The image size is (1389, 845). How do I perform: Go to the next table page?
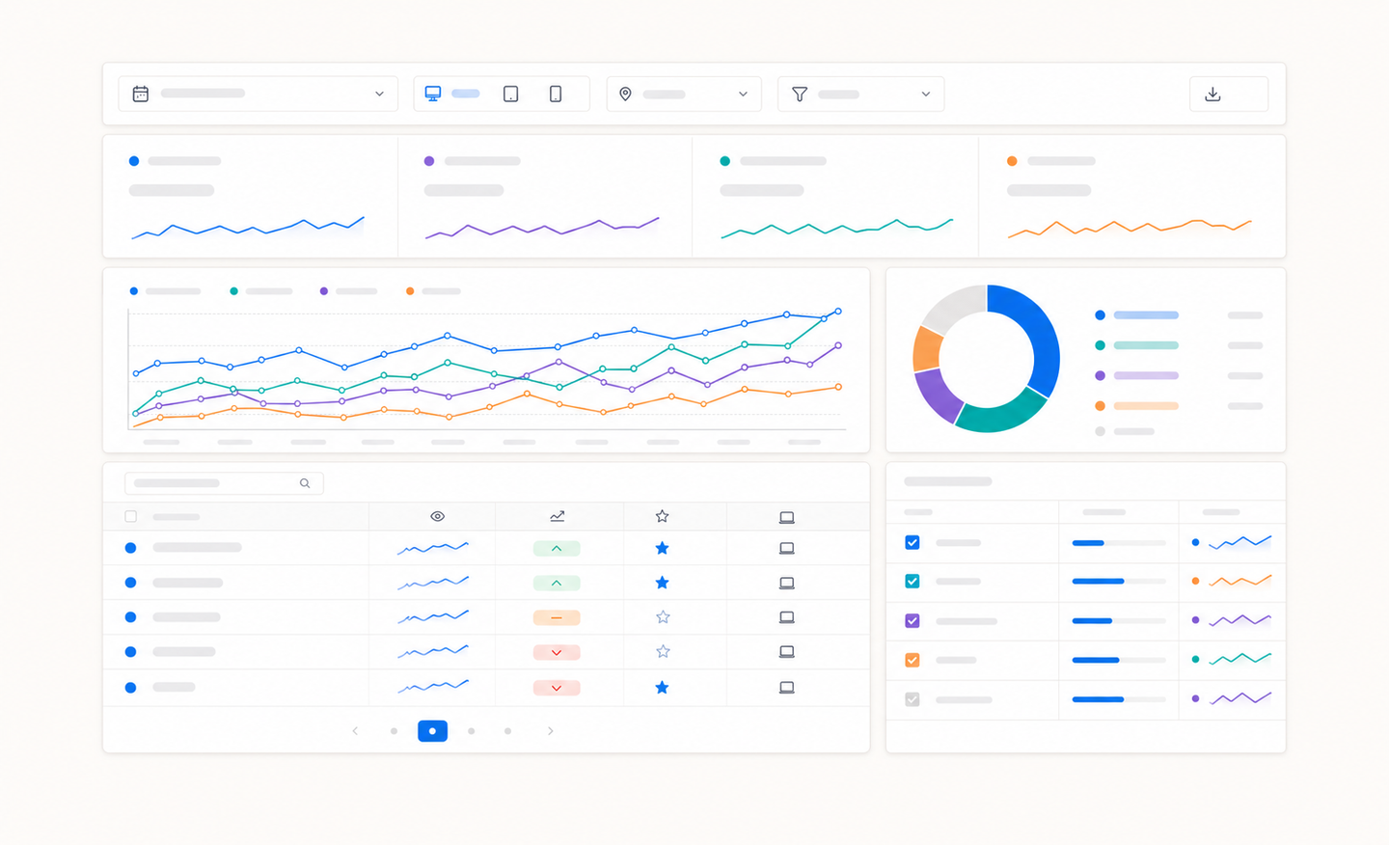point(551,731)
